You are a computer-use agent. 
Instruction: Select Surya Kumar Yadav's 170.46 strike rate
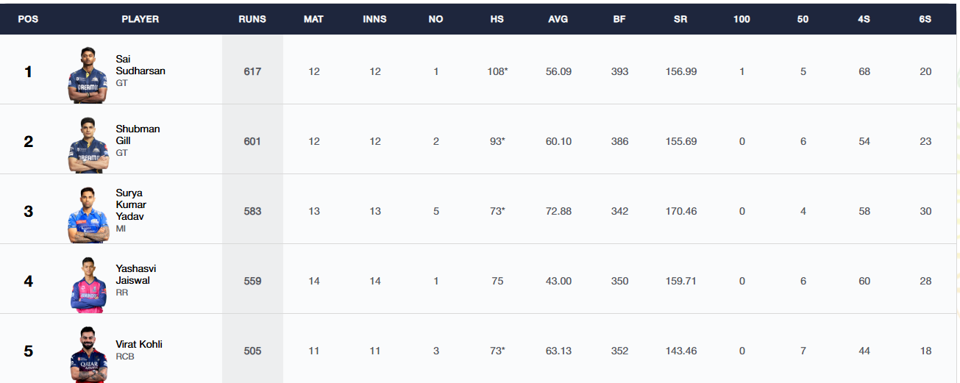(680, 211)
